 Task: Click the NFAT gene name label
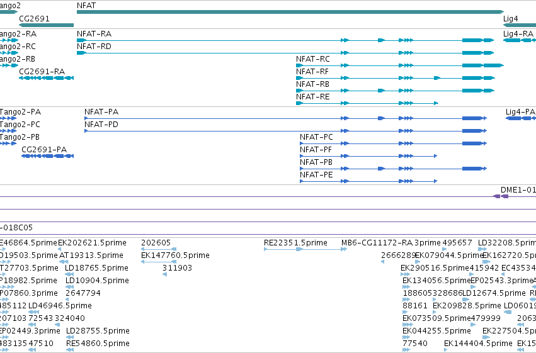86,6
